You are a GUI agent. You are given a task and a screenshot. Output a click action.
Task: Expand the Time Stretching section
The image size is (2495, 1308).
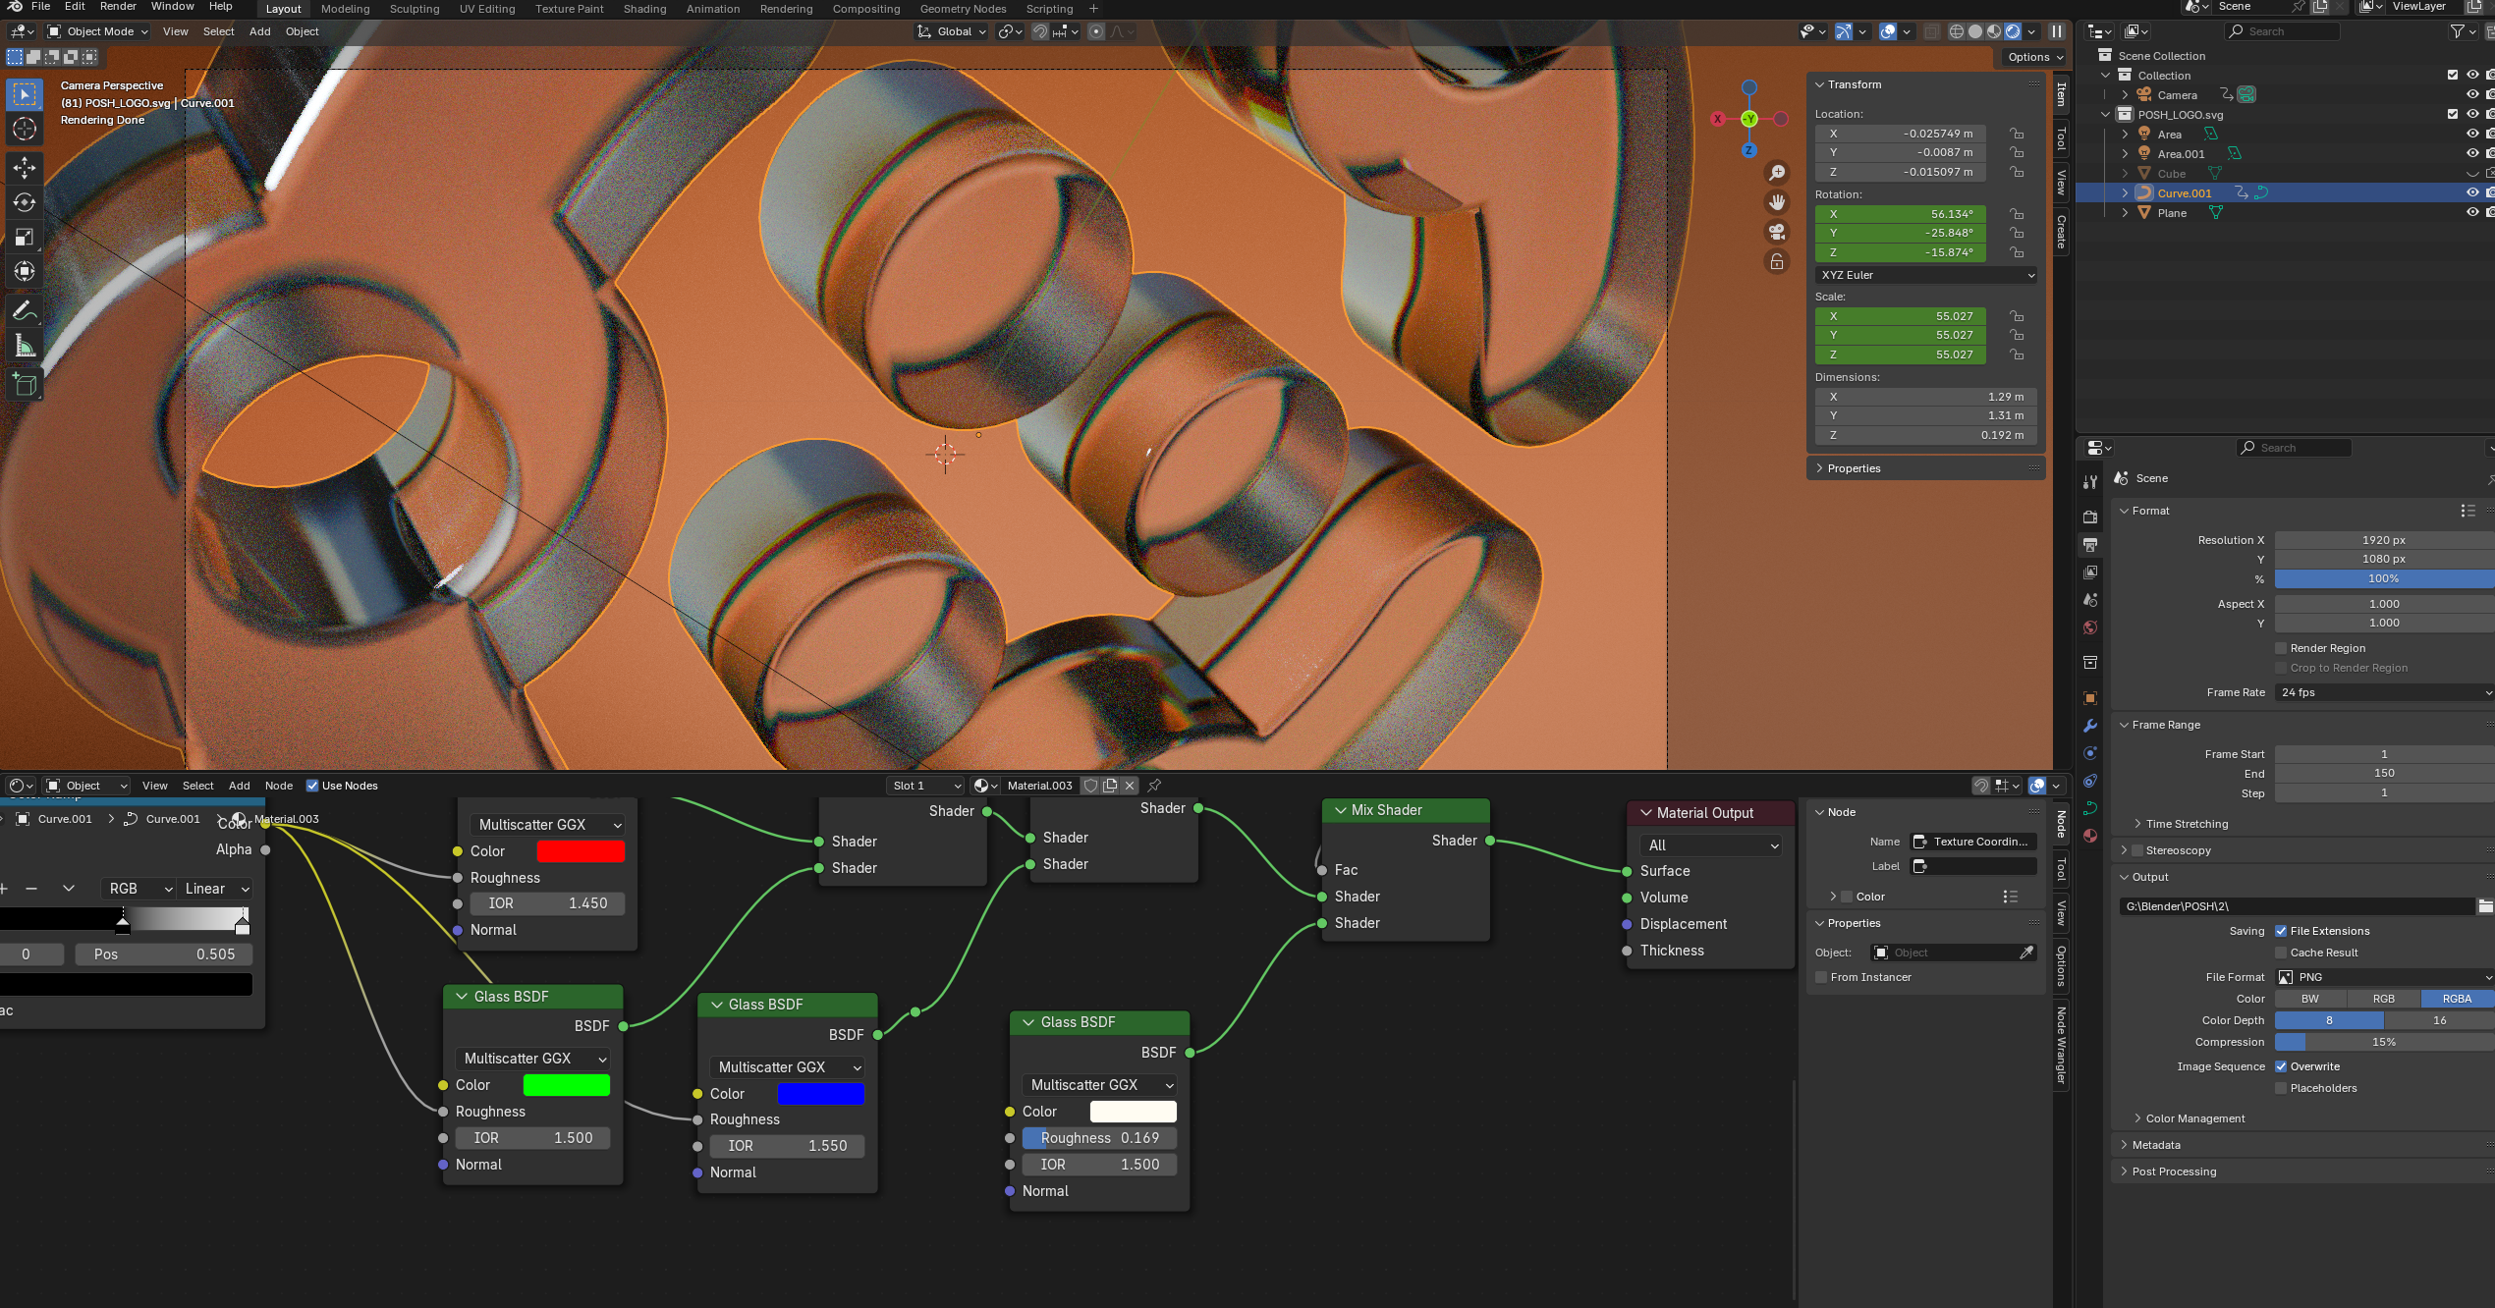pos(2187,824)
